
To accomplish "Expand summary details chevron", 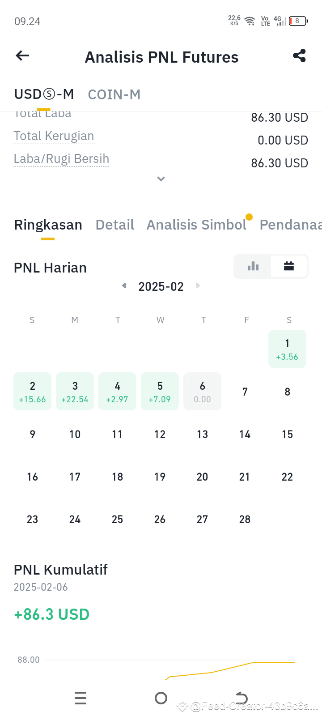I will [161, 179].
